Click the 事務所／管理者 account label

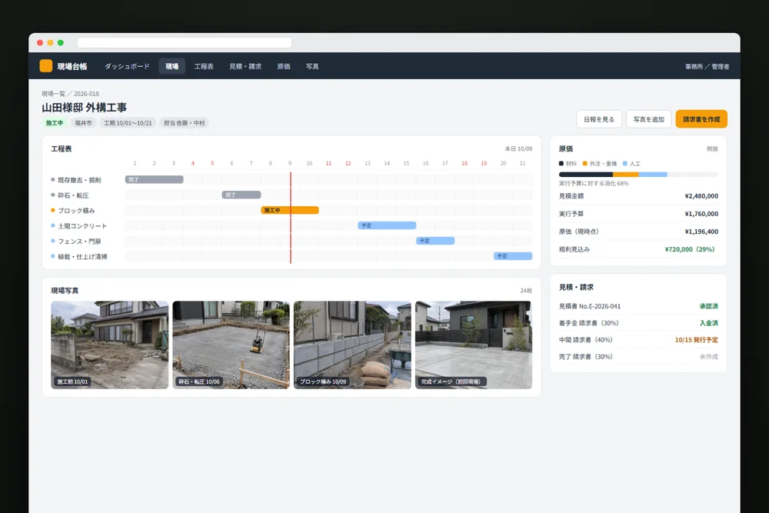(707, 66)
